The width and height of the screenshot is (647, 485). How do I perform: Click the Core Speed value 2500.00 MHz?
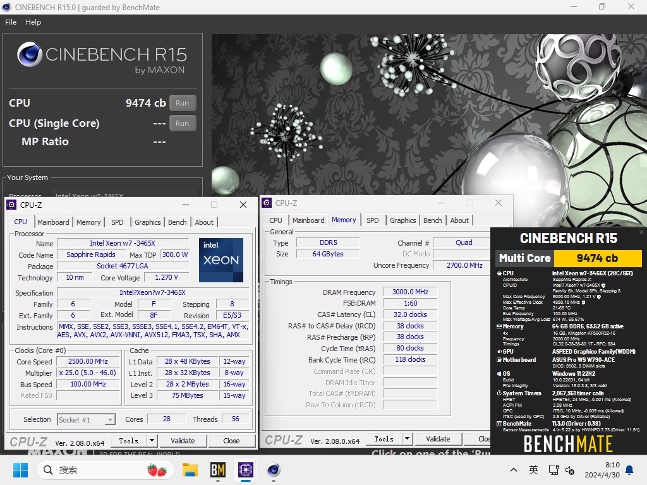(x=88, y=362)
